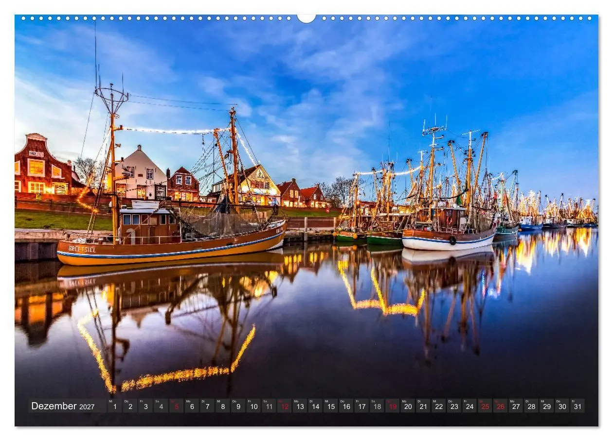
Task: Select date cell 1 (Mi)
Action: click(114, 406)
